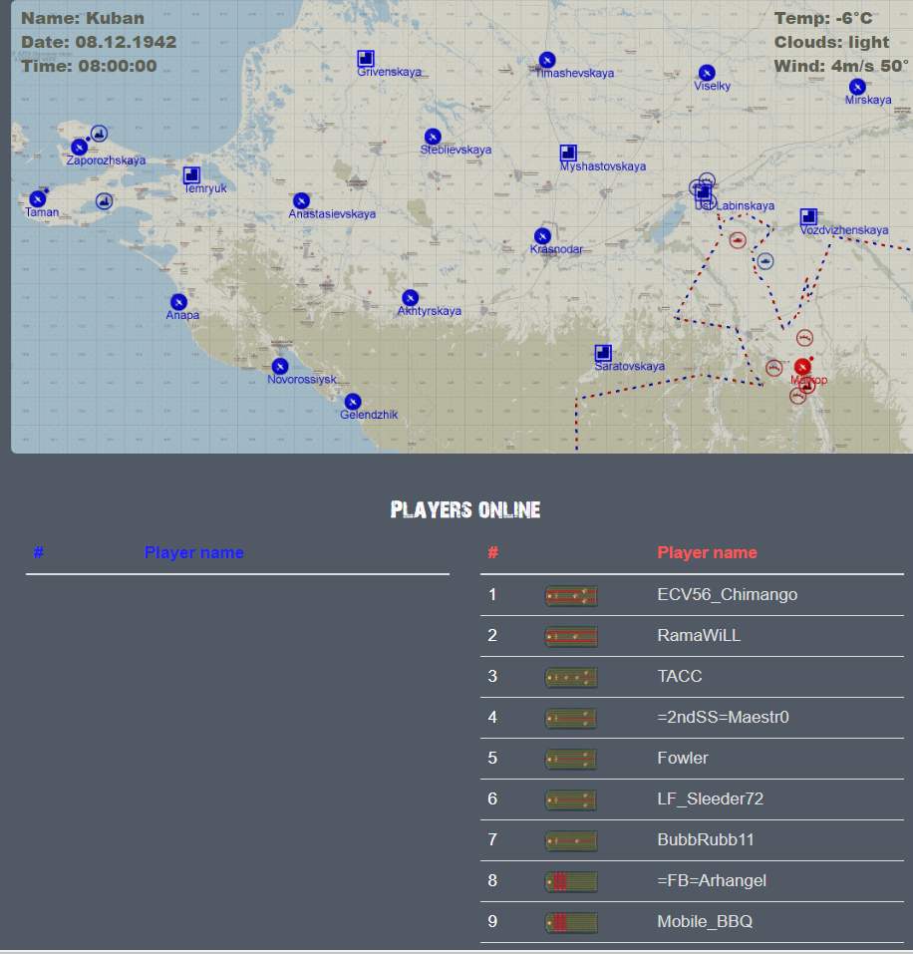The height and width of the screenshot is (954, 913).
Task: Select the Saratovskaya depot square icon
Action: point(603,353)
